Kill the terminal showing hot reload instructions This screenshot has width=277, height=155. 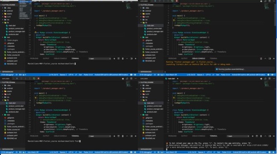click(x=261, y=136)
